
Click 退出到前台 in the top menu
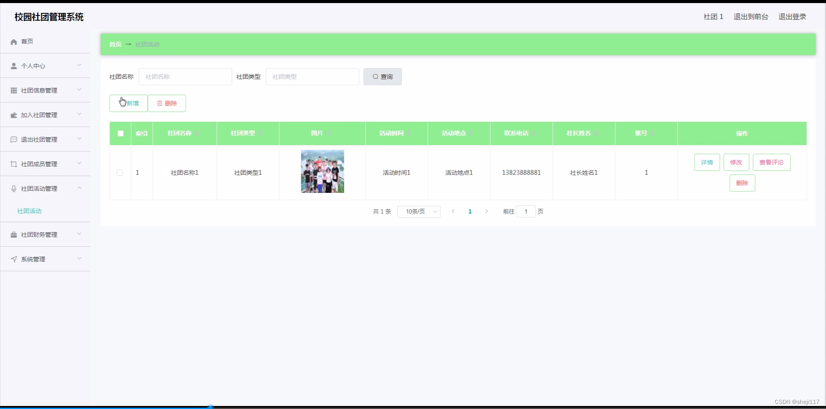[x=751, y=17]
